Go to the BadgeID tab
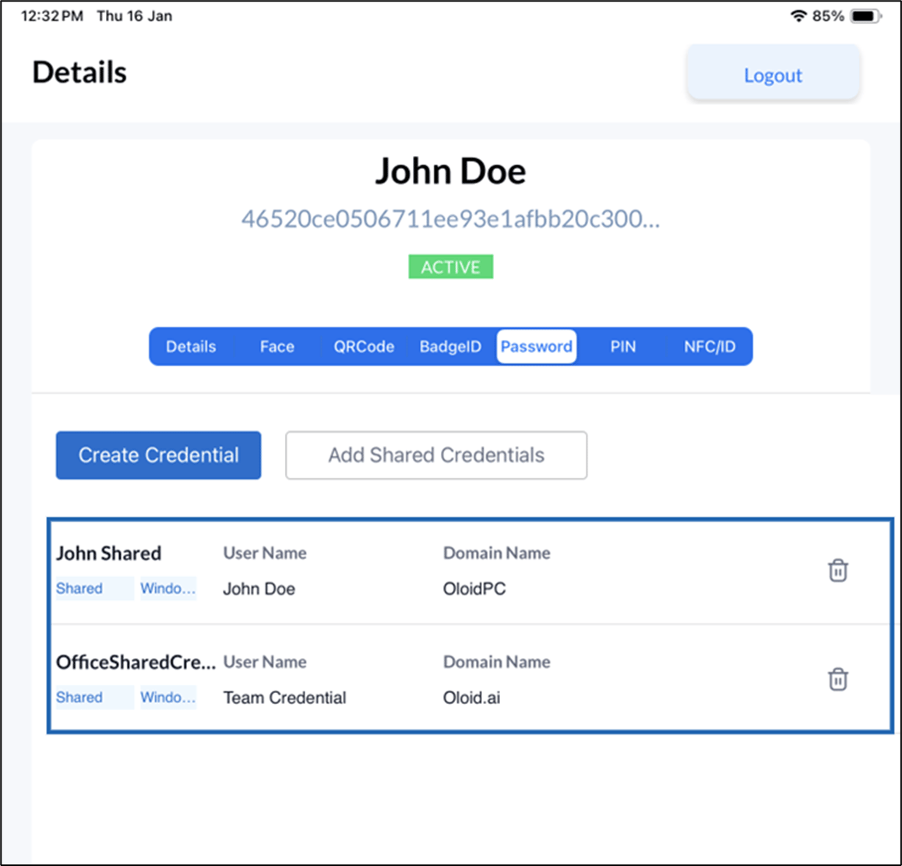 (x=450, y=347)
